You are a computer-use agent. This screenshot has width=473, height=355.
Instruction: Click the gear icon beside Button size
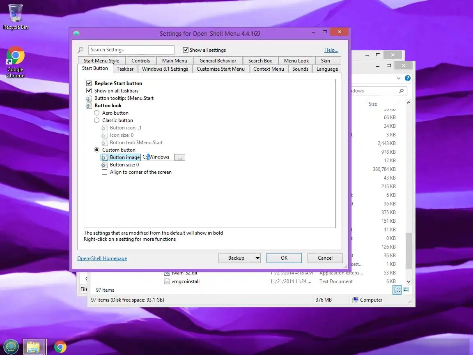104,165
